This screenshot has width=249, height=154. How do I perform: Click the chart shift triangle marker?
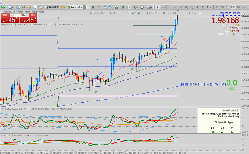pos(178,11)
